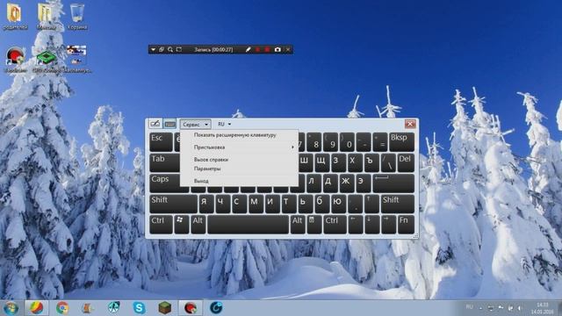562x316 pixels.
Task: Open the taskbar clock and date
Action: pyautogui.click(x=544, y=308)
